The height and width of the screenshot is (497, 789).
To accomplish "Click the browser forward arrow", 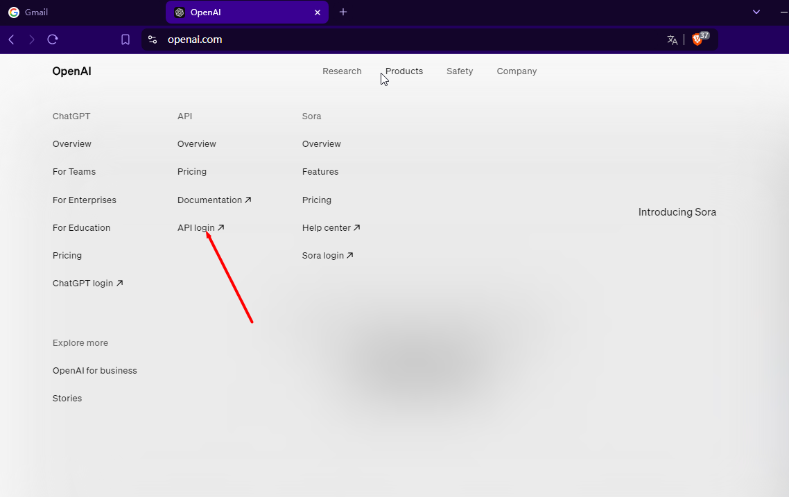I will coord(32,40).
